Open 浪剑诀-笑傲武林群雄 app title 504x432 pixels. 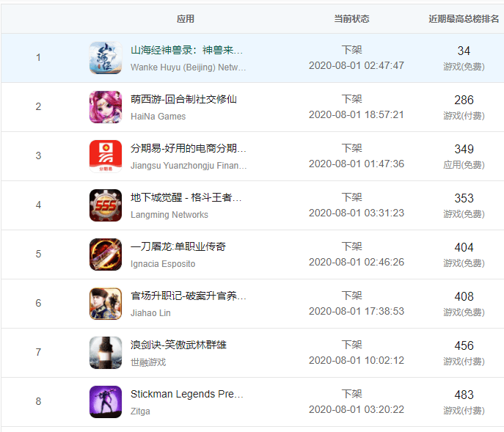pyautogui.click(x=178, y=345)
